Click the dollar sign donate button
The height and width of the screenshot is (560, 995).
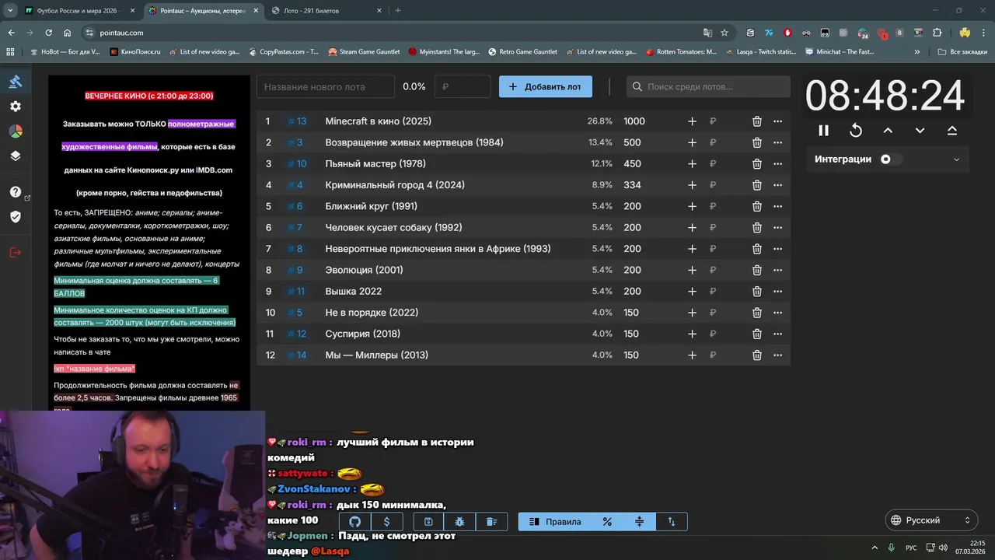pos(387,522)
